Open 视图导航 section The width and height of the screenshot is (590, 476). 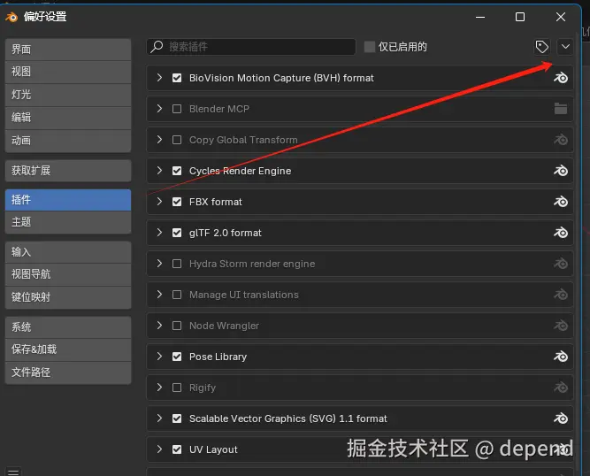(68, 274)
